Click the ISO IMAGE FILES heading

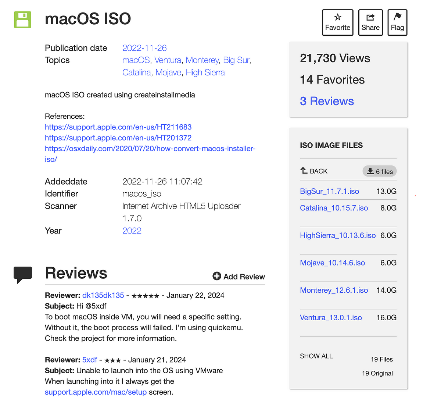(x=331, y=145)
